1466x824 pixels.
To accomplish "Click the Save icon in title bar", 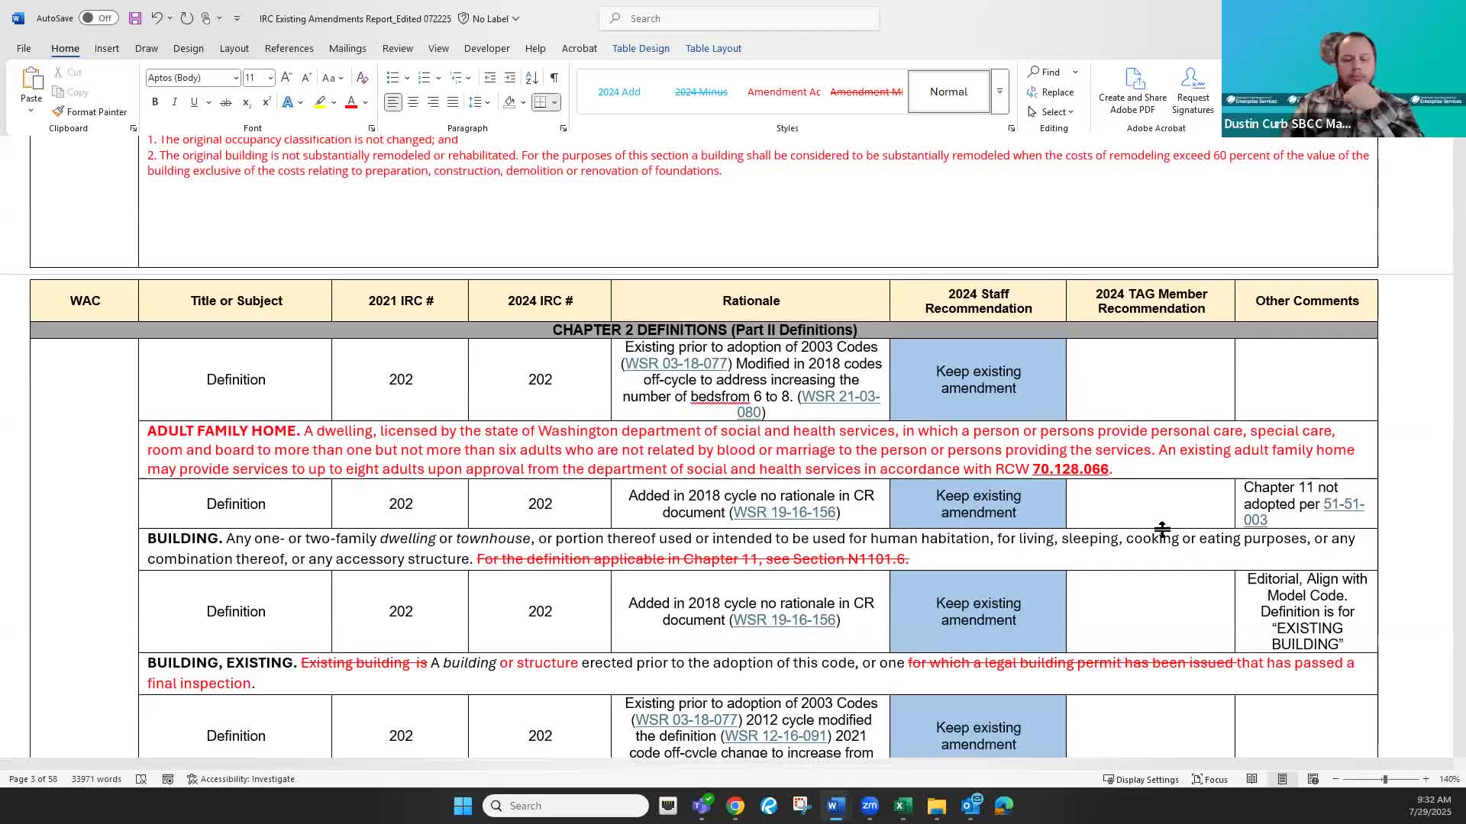I will click(x=134, y=18).
